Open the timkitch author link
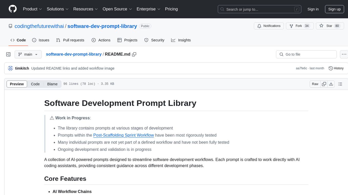 point(22,68)
